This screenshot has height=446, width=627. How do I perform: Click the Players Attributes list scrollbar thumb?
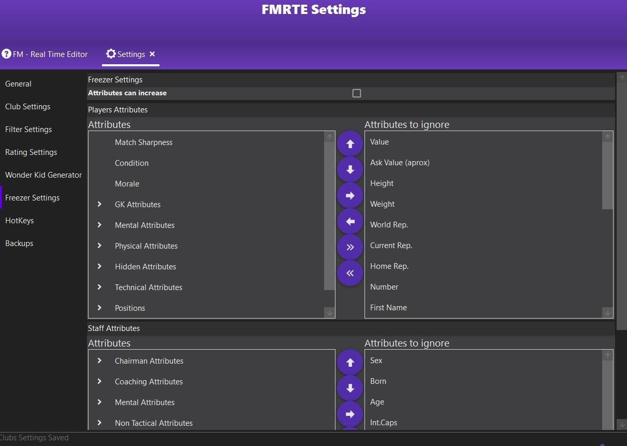pyautogui.click(x=329, y=216)
